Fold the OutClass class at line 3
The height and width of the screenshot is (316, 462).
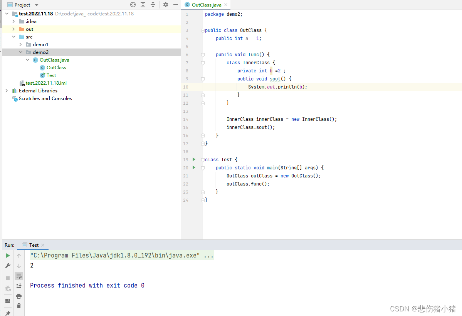click(203, 30)
